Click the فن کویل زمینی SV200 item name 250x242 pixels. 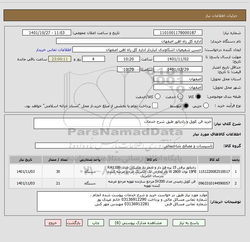tap(152, 184)
